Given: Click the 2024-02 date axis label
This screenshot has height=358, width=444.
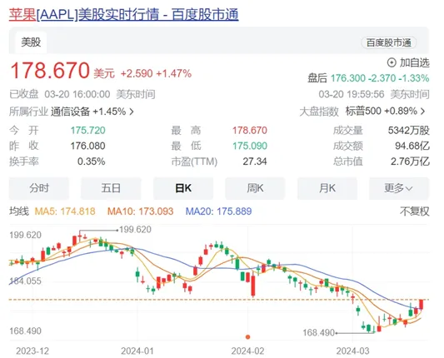Looking at the screenshot, I should pos(247,351).
